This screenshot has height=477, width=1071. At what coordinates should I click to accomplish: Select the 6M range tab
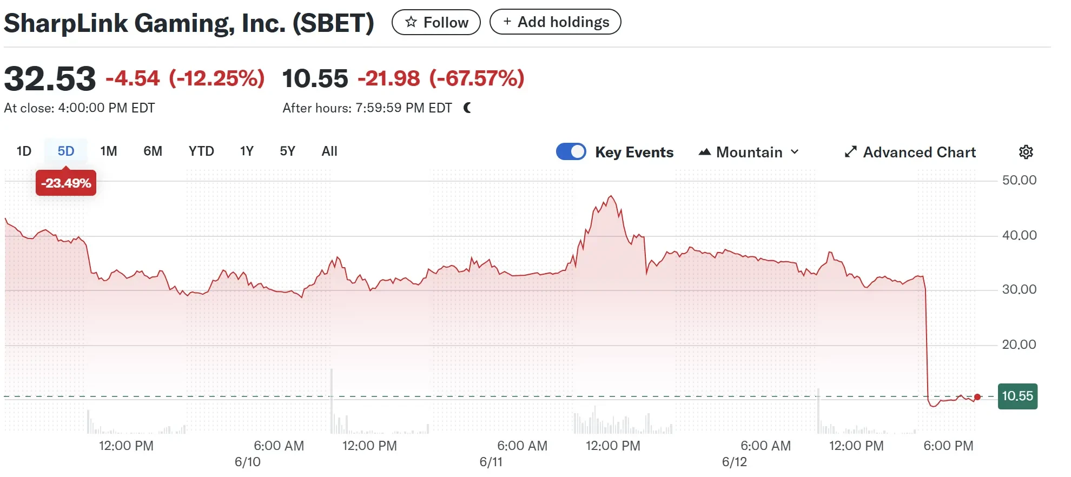153,151
